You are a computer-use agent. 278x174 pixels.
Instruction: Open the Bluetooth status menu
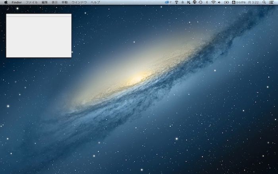point(207,2)
